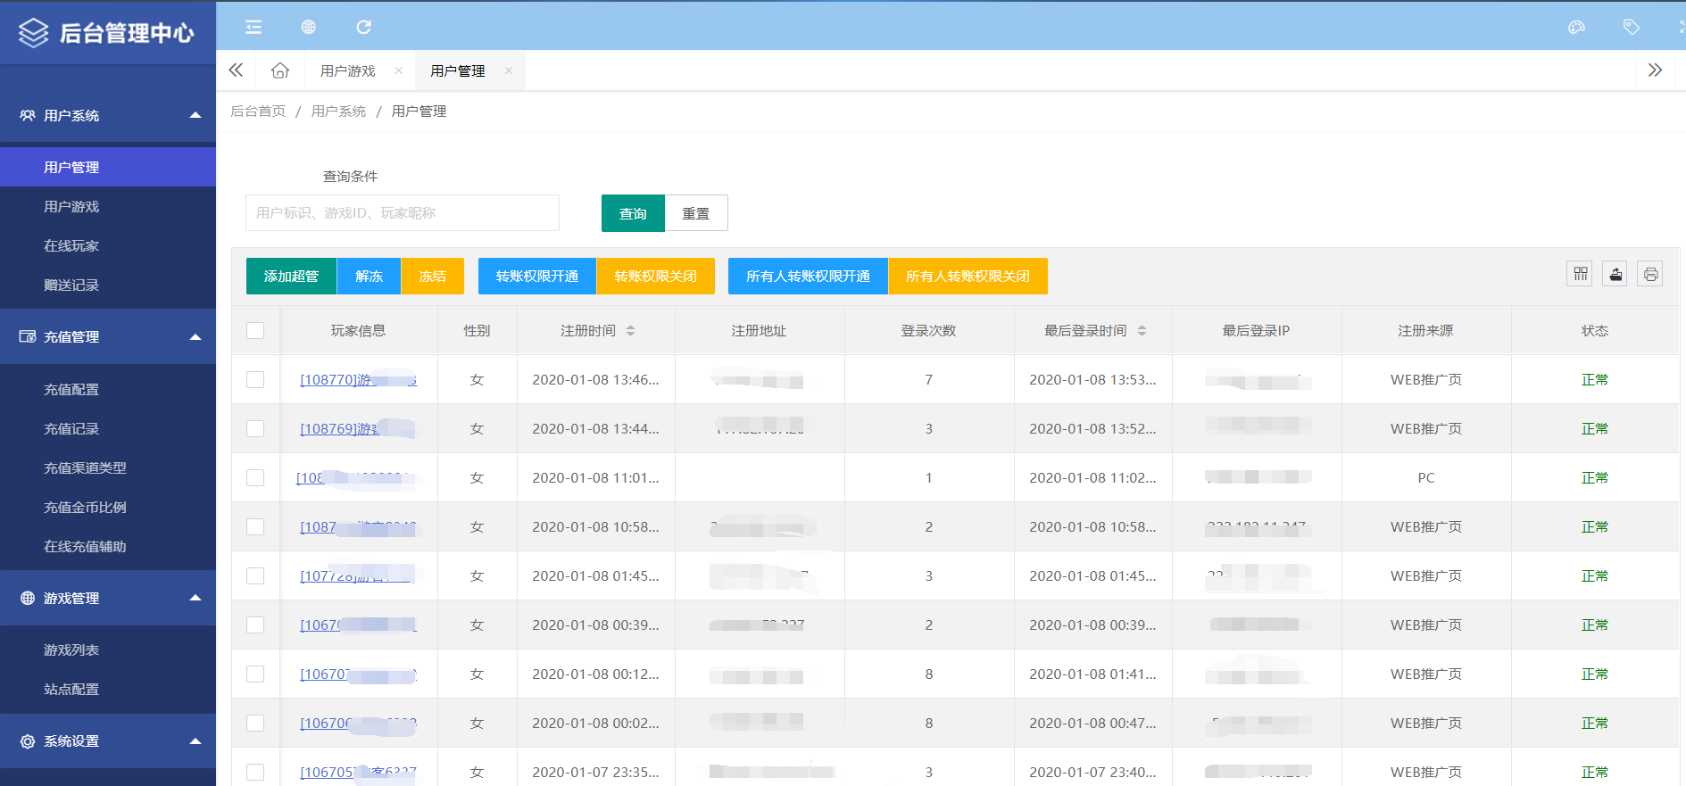Open 站点配置 in sidebar
Screen dimensions: 1686x786
108,689
